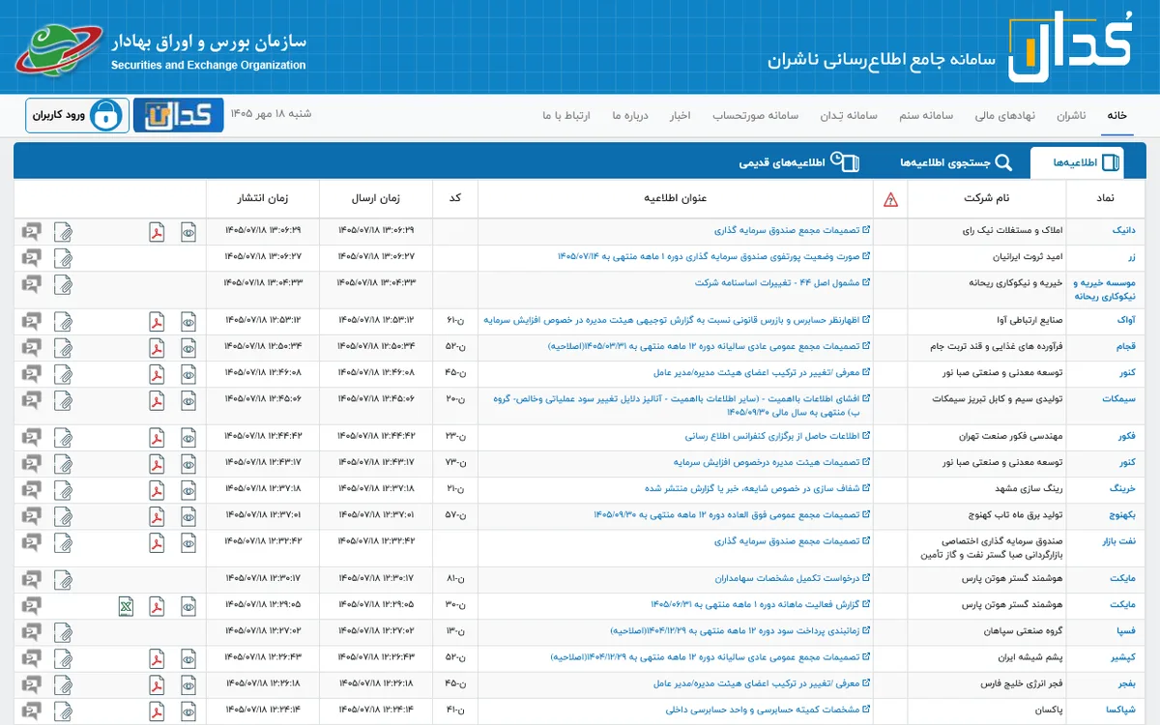Switch to the جستجوی اطلاعیه‌ها tab
This screenshot has width=1160, height=725.
tap(956, 163)
